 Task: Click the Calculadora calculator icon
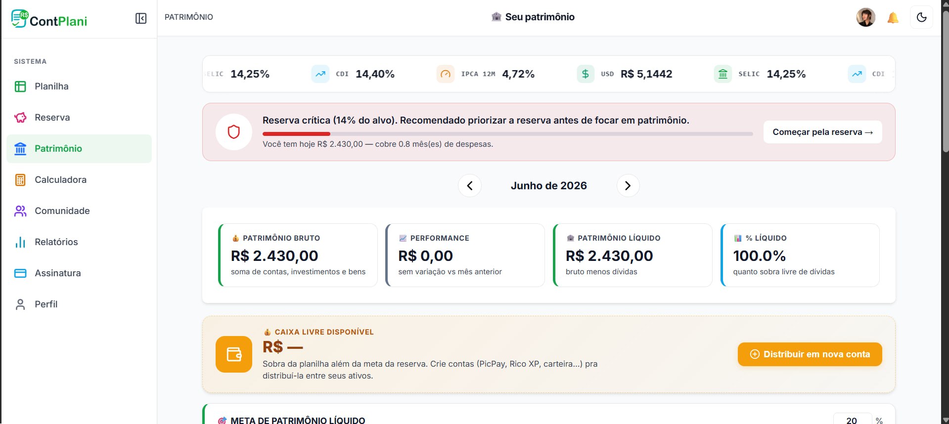(20, 180)
